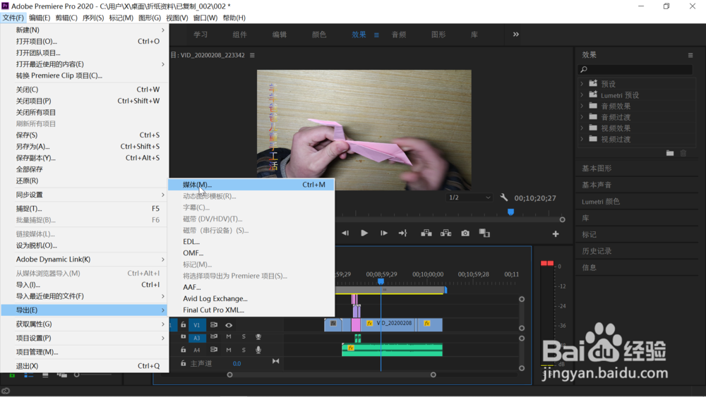706x397 pixels.
Task: Select 媒体(M)... export option
Action: (x=251, y=184)
